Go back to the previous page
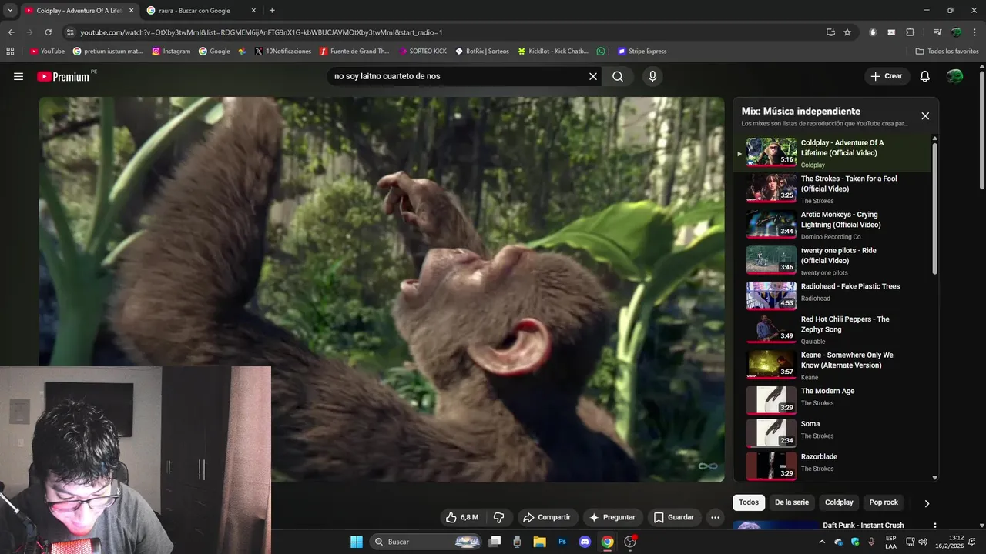This screenshot has width=986, height=554. point(11,32)
